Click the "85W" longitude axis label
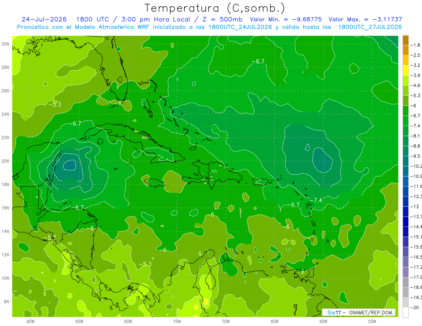 (x=79, y=321)
